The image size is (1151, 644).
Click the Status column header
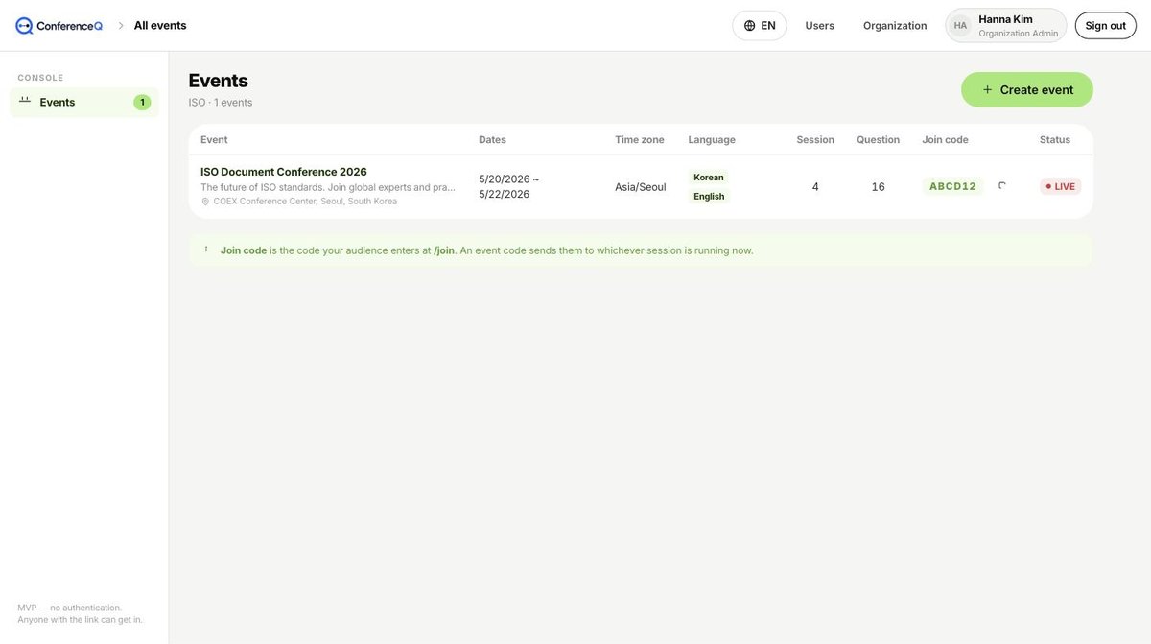click(1055, 139)
